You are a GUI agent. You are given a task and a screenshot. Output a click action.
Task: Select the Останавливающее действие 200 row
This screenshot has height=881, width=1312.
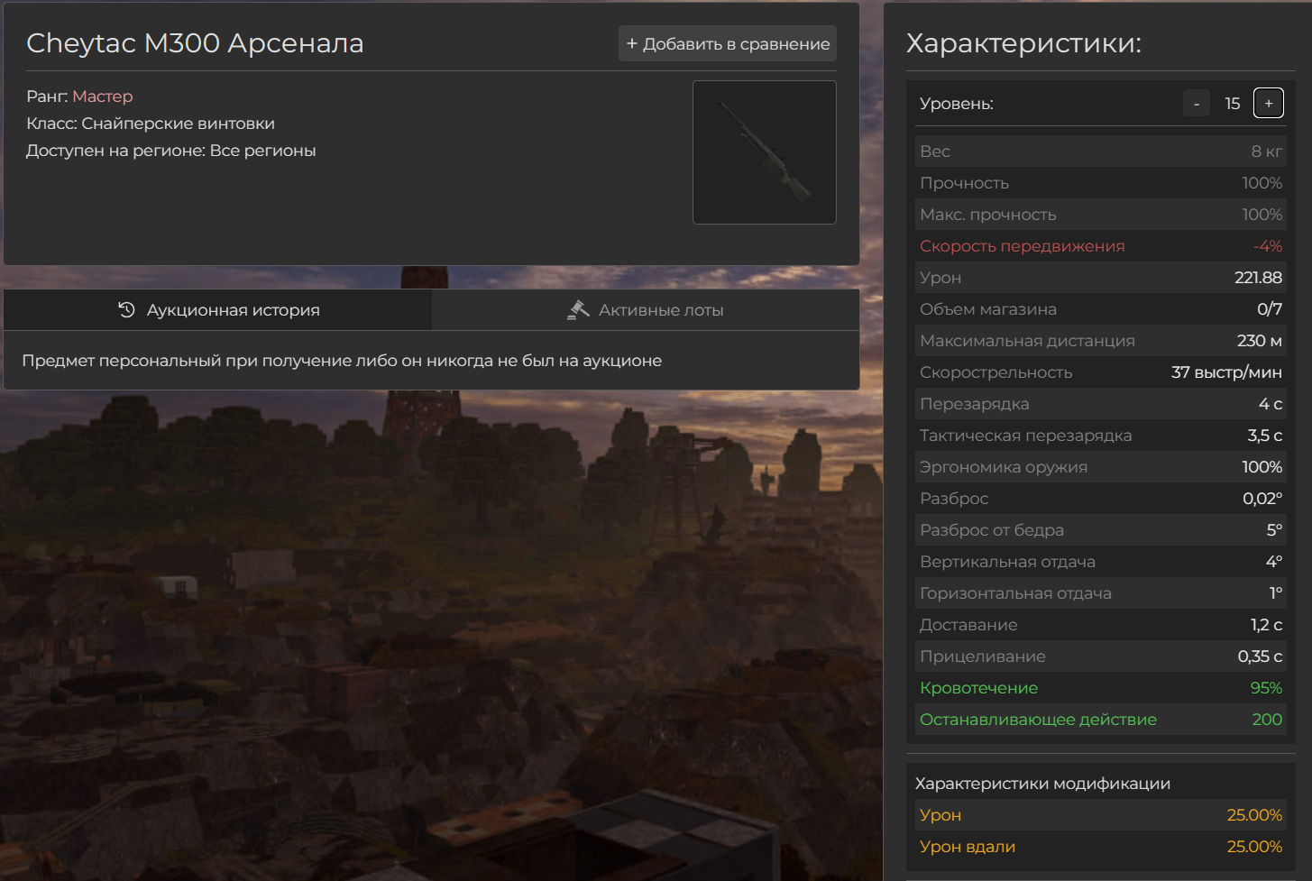(x=1098, y=720)
